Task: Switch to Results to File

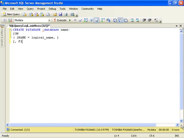Action: 126,20
